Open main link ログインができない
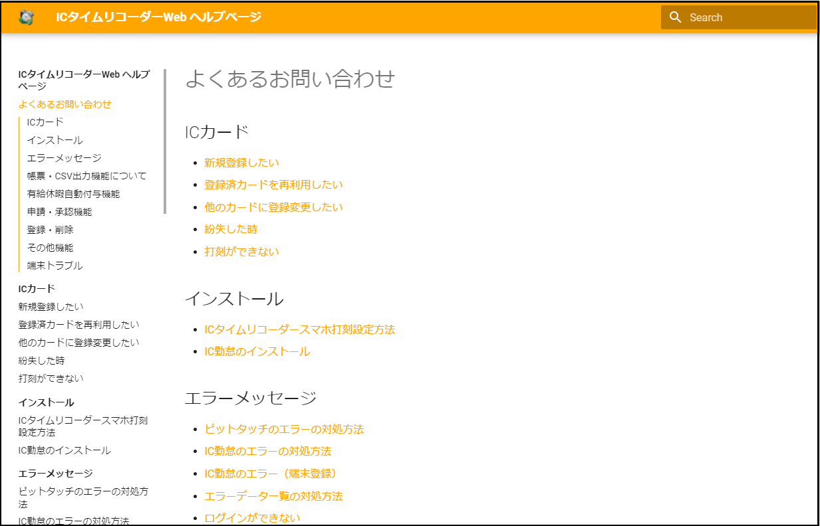 pos(253,518)
